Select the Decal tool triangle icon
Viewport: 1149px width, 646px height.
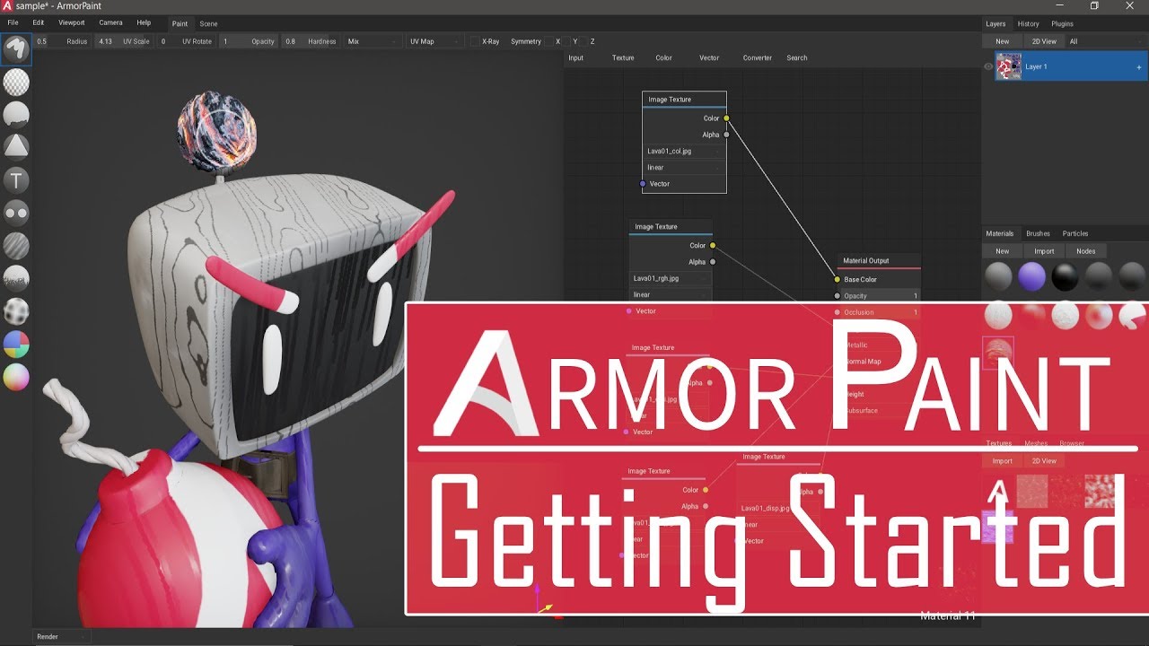point(16,146)
